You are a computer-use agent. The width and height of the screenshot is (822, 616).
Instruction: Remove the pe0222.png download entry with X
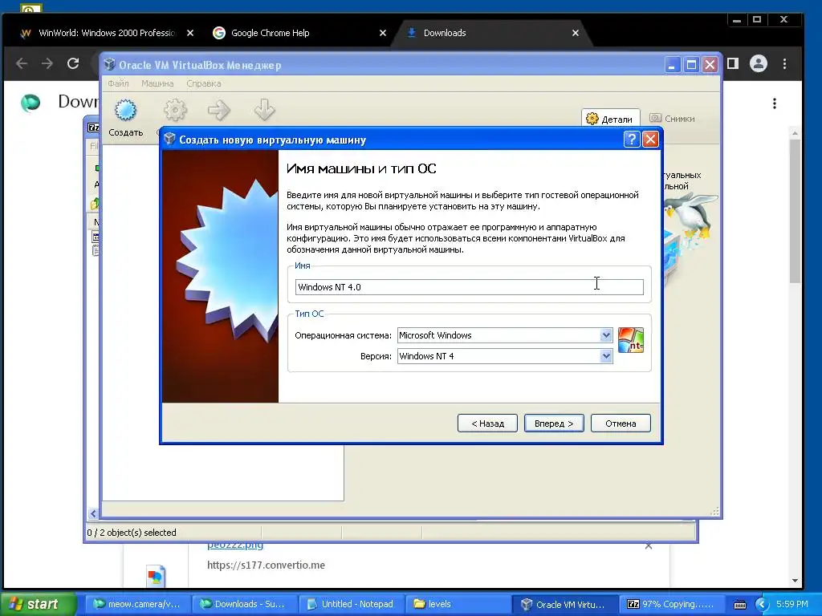649,545
